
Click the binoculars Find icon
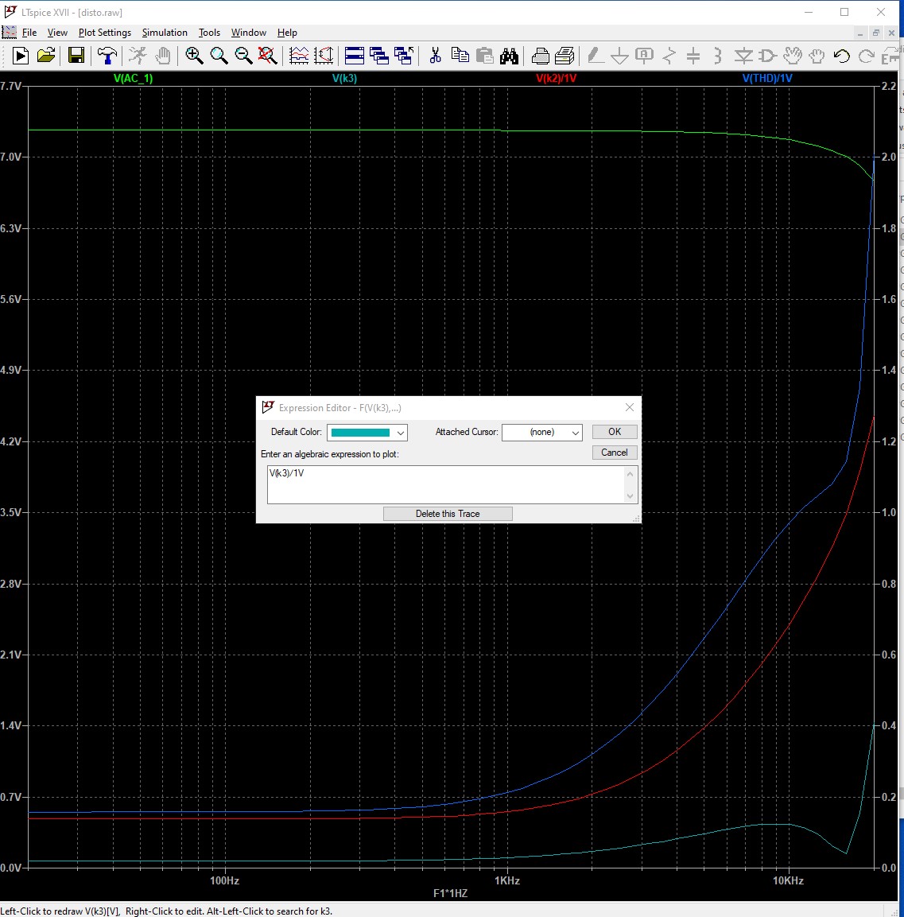(509, 56)
